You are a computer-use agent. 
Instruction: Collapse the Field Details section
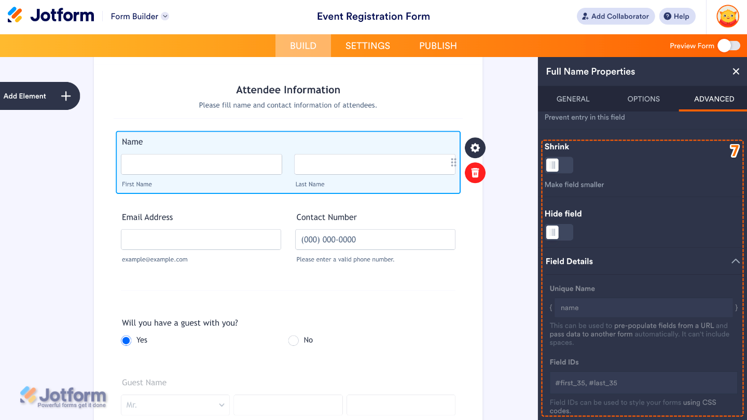pos(735,261)
